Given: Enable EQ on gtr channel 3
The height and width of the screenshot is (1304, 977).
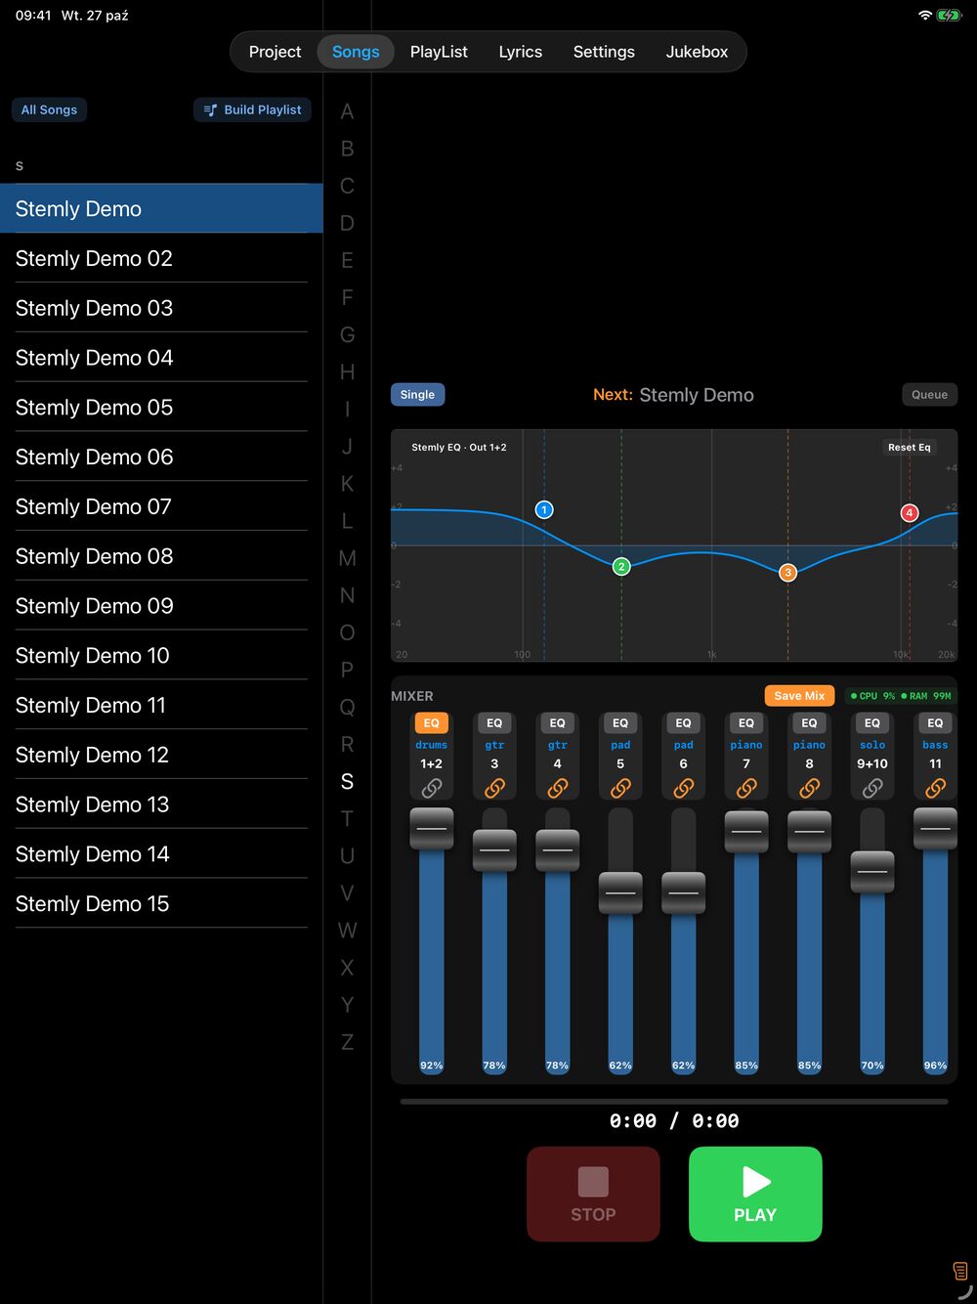Looking at the screenshot, I should click(x=494, y=723).
